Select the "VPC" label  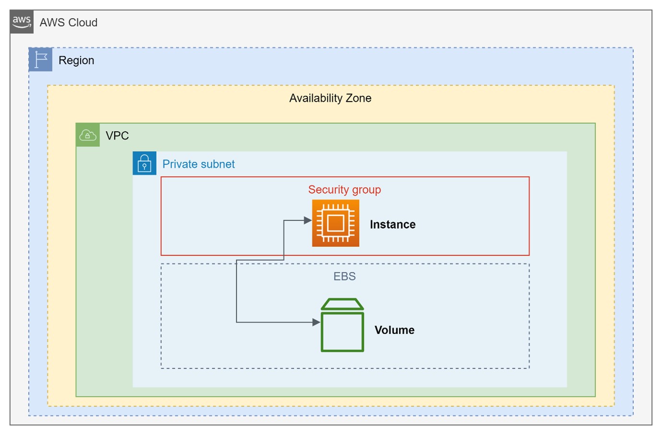(117, 136)
